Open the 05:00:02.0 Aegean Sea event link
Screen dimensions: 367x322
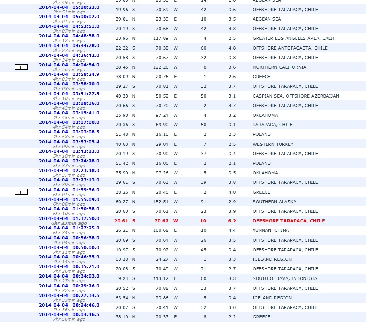[69, 17]
